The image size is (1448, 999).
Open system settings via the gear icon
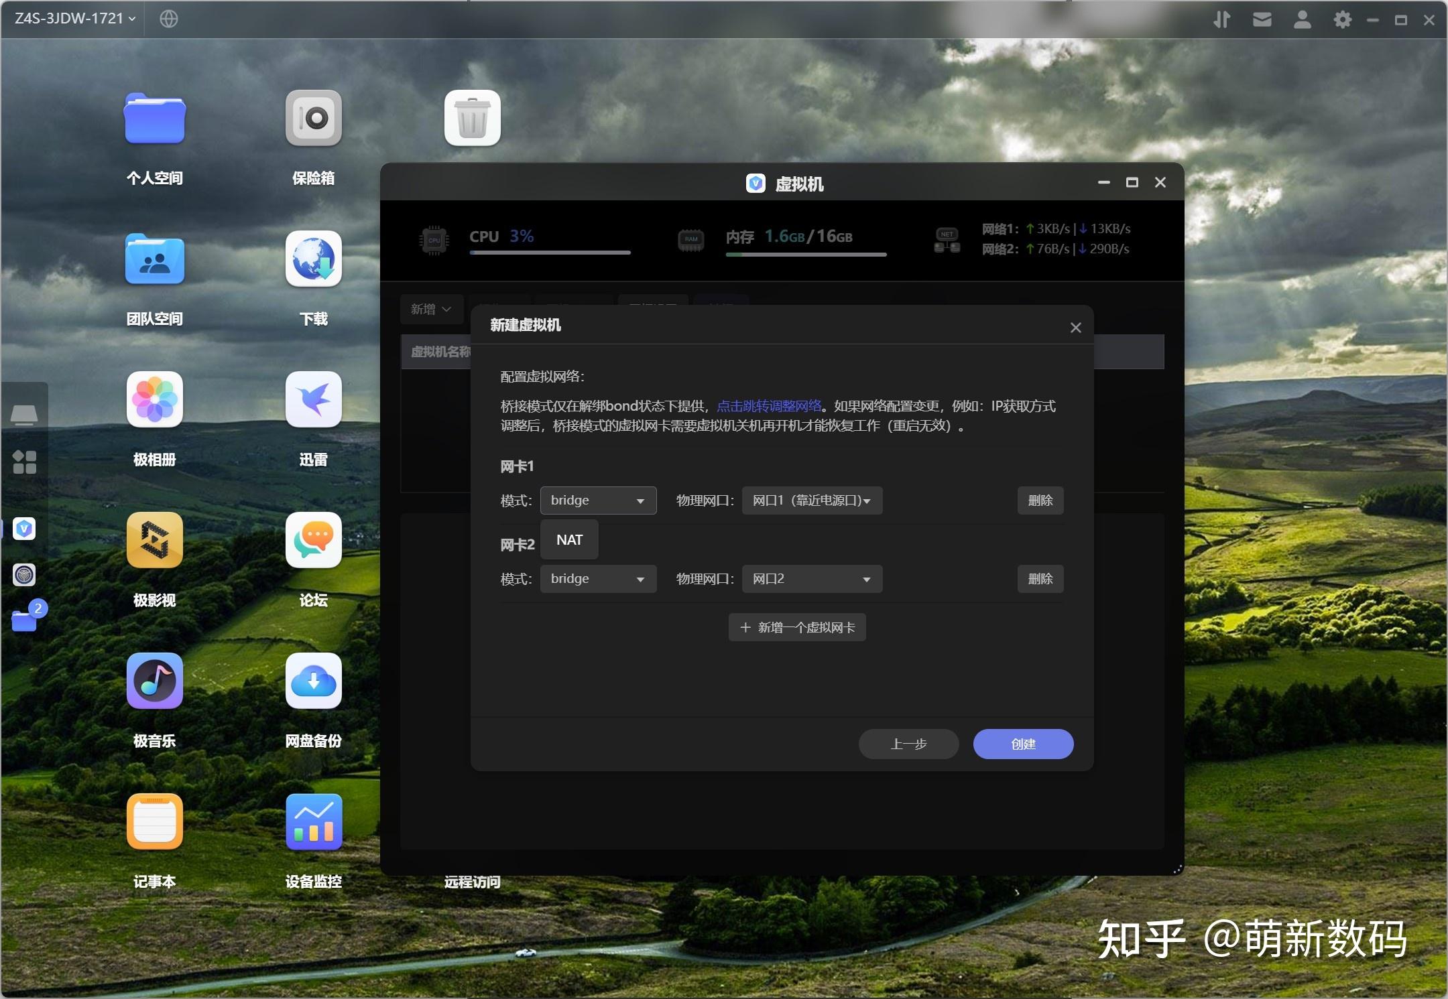click(1342, 19)
